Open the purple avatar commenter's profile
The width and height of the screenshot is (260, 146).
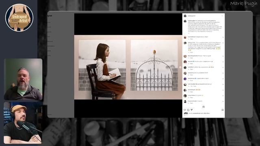coord(185,79)
